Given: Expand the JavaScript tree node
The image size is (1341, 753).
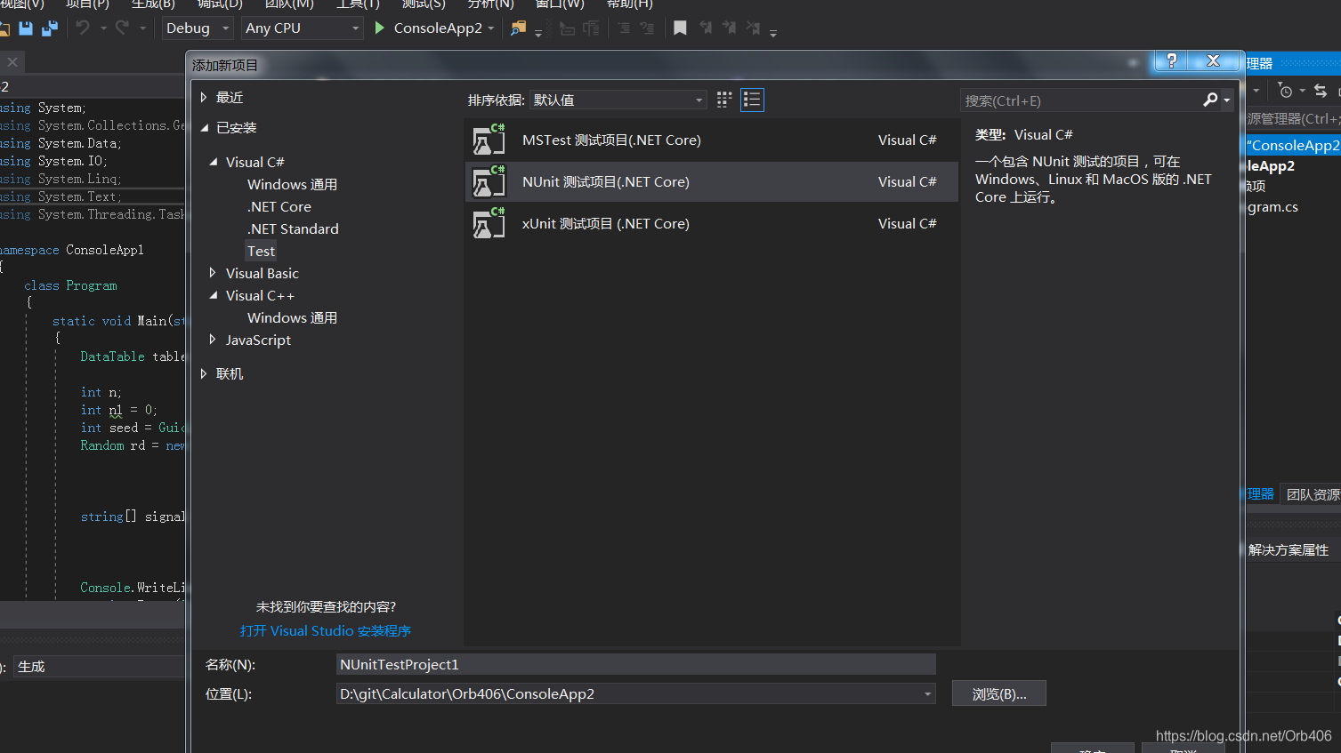Looking at the screenshot, I should [213, 340].
